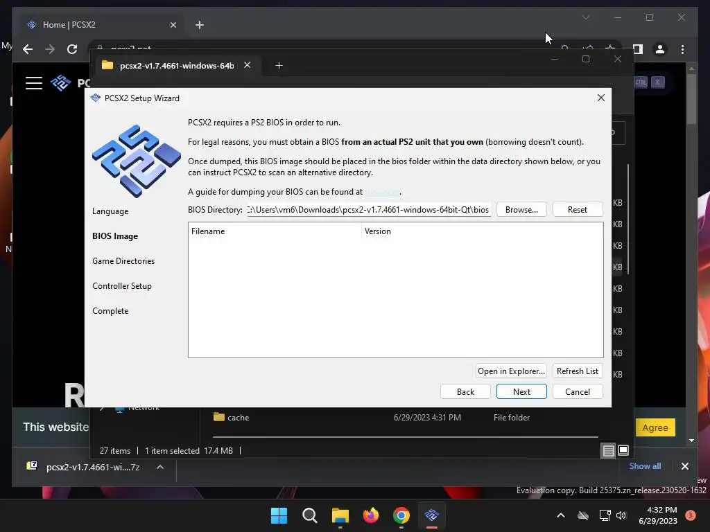The height and width of the screenshot is (532, 710).
Task: Sort BIOS list by Filename column
Action: tap(275, 231)
